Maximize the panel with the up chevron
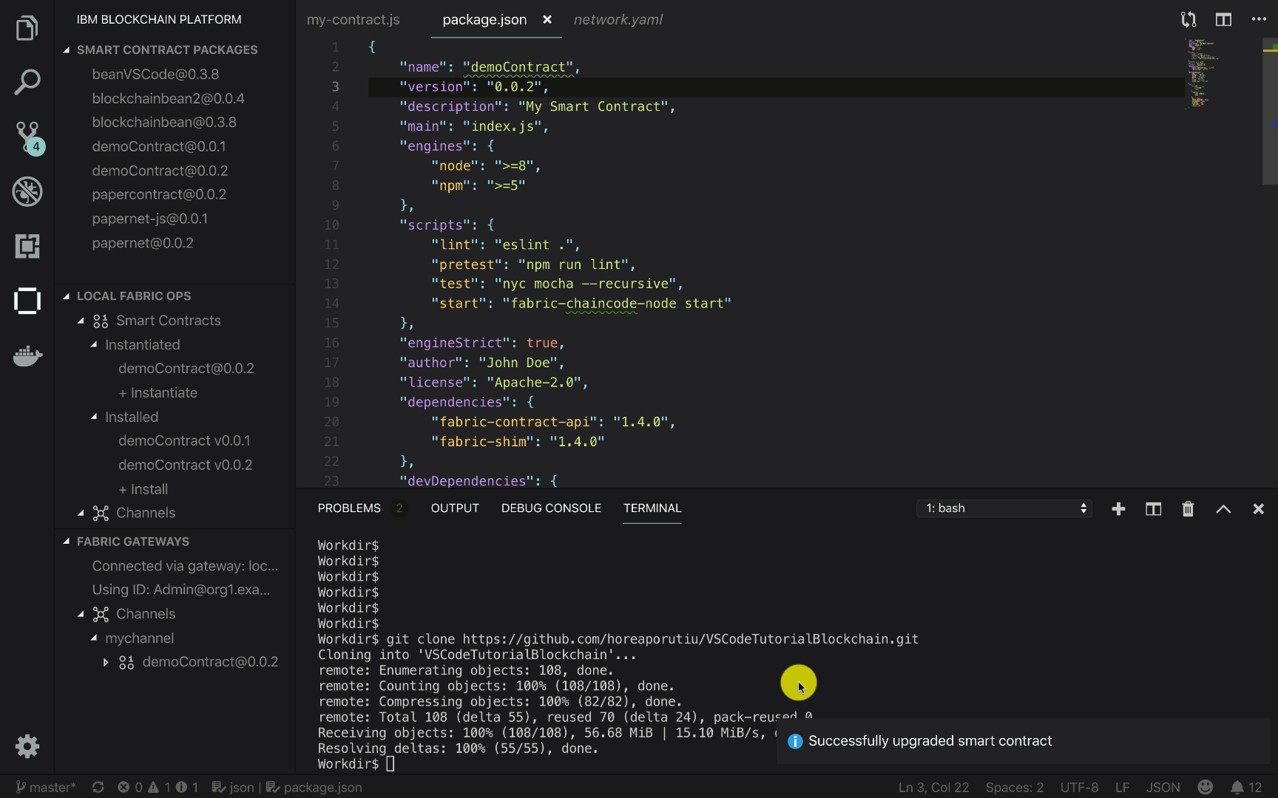1278x798 pixels. [1223, 508]
